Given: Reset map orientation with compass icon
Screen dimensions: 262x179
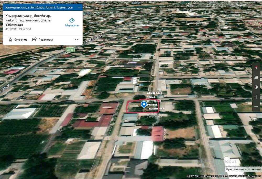Looking at the screenshot, I should 256,68.
